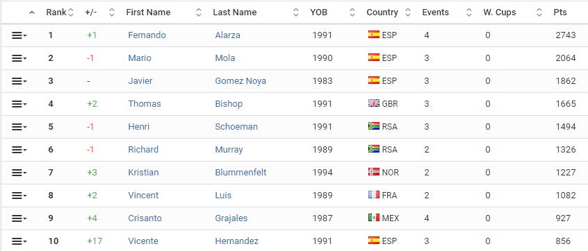The width and height of the screenshot is (588, 251).
Task: Sort by YOB column sort arrows
Action: [352, 12]
